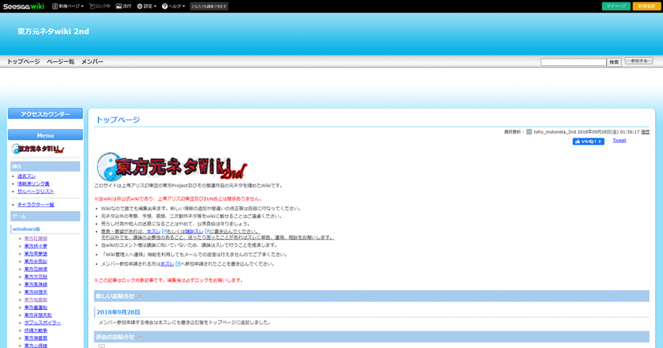This screenshot has height=348, width=663.
Task: Click the edit pencil icon beside 過去のお知らせ
Action: pos(139,337)
